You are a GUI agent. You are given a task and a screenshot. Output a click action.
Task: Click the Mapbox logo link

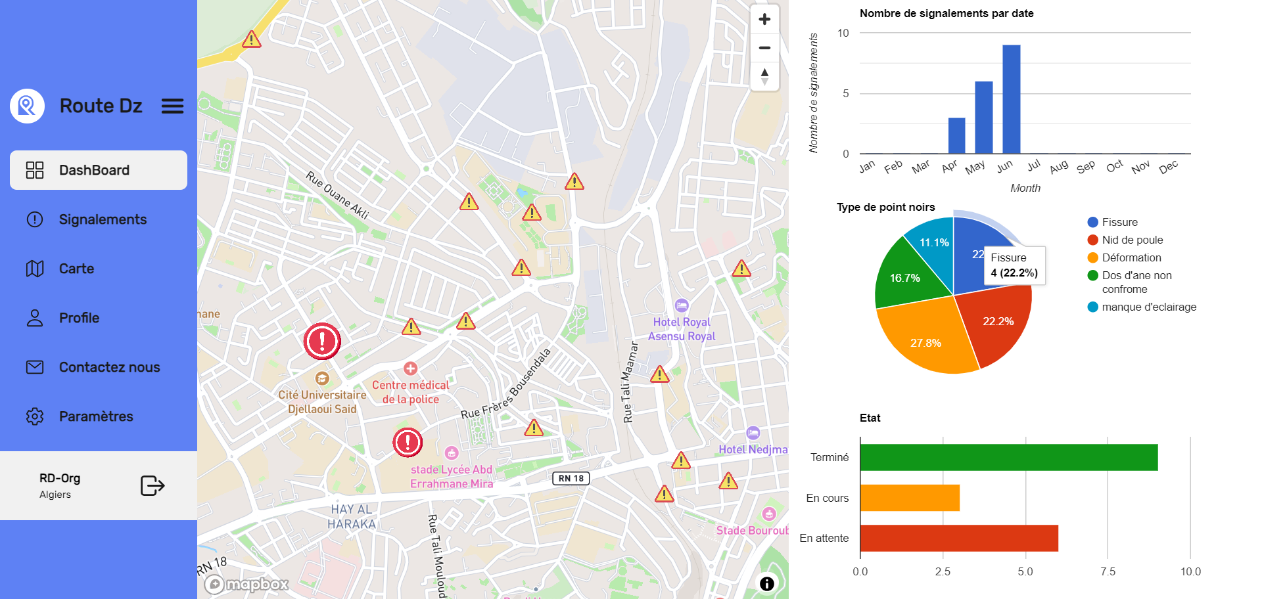click(x=247, y=584)
